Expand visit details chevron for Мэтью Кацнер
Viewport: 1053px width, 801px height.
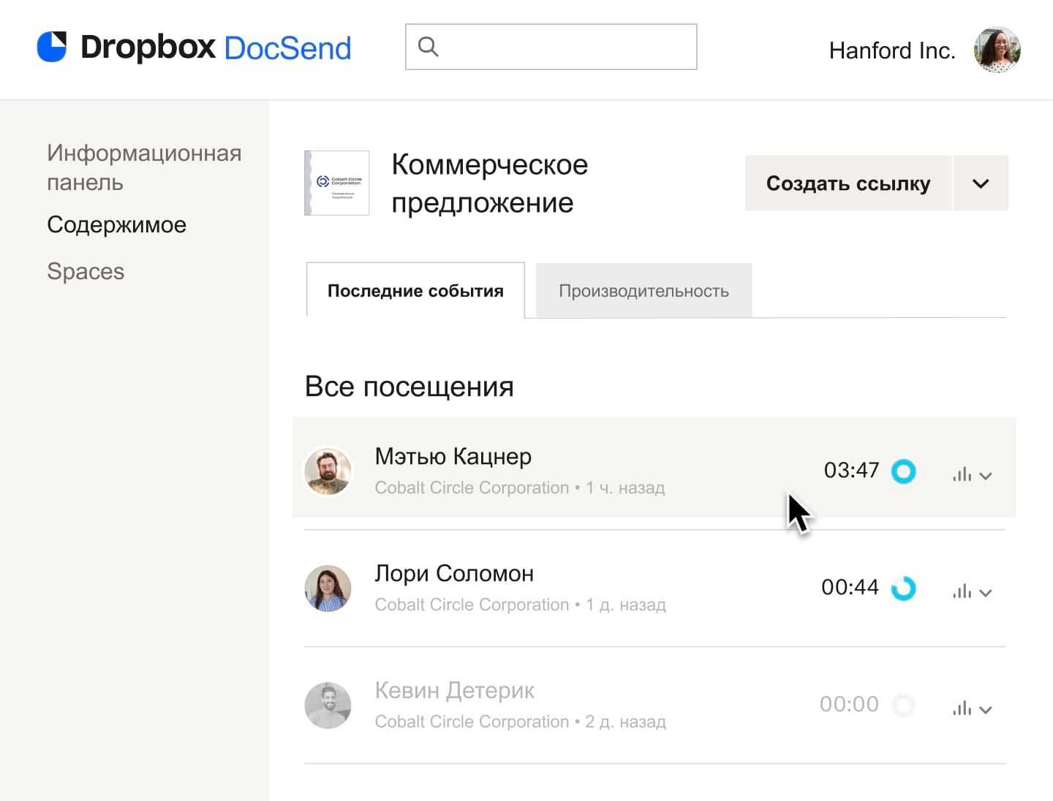pos(986,476)
